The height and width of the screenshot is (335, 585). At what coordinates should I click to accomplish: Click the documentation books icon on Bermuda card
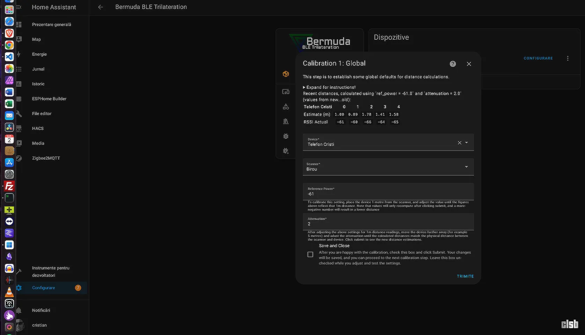[x=286, y=121]
